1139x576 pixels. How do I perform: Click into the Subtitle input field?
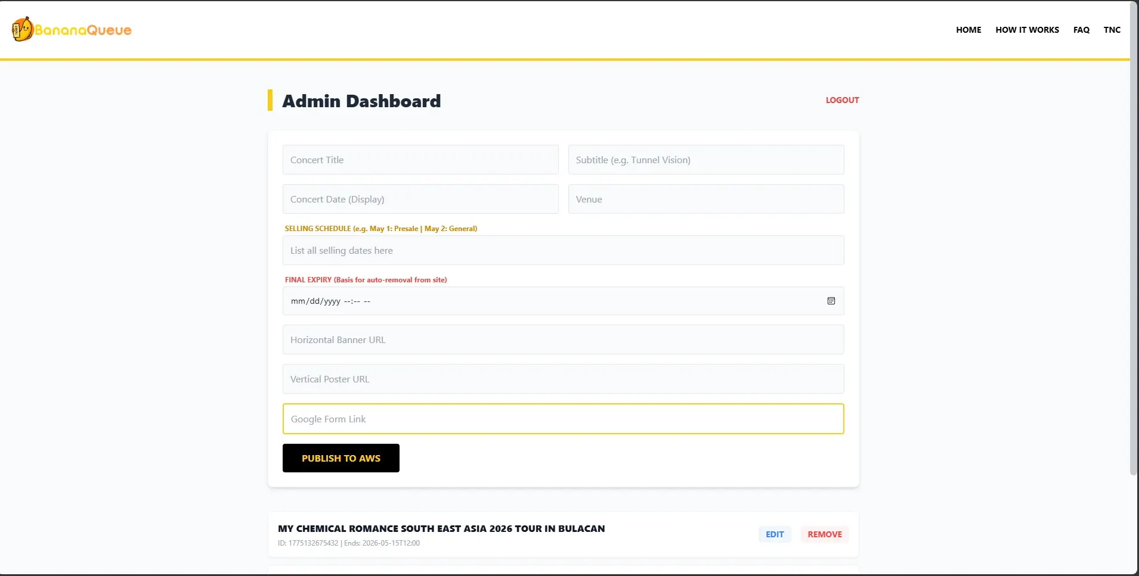coord(706,160)
